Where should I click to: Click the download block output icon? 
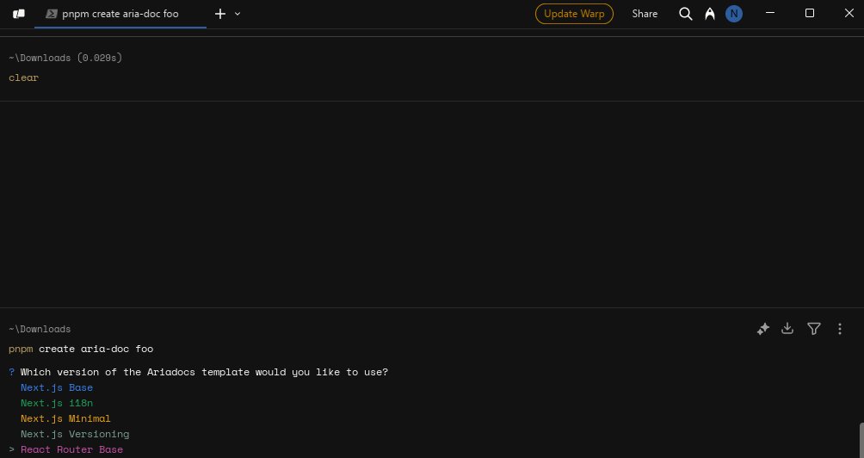(x=787, y=329)
